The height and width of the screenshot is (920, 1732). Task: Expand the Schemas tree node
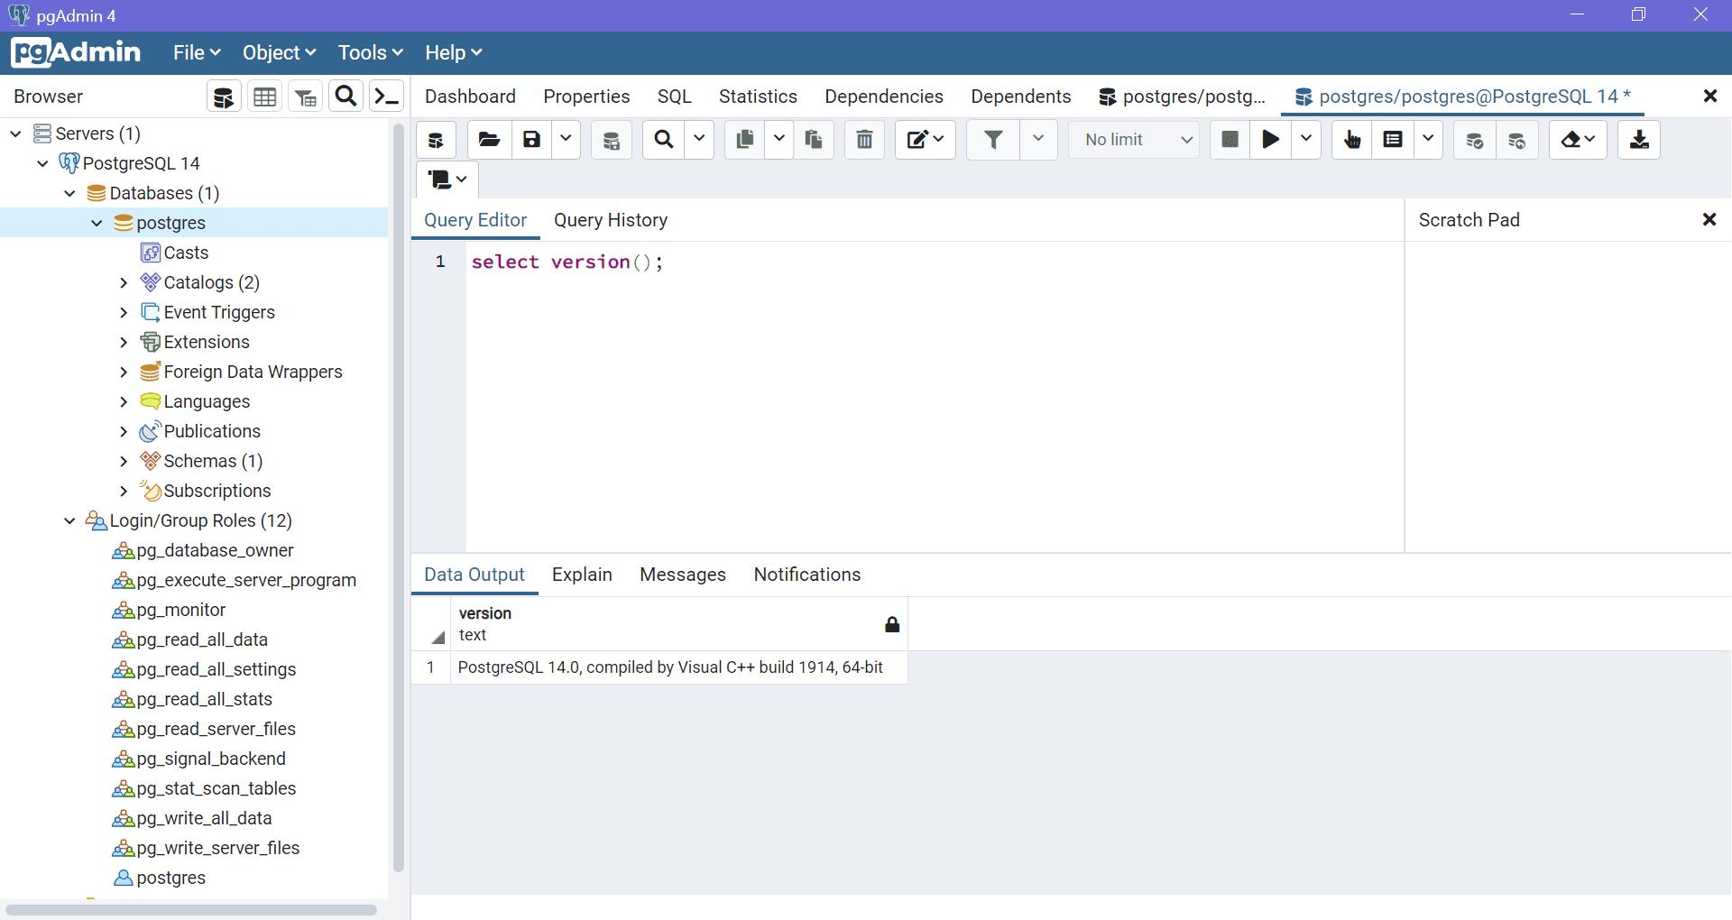coord(124,461)
